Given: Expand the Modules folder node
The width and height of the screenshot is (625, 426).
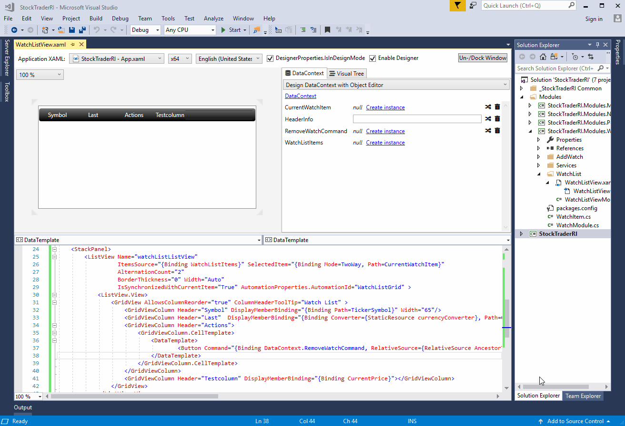Looking at the screenshot, I should (x=521, y=97).
